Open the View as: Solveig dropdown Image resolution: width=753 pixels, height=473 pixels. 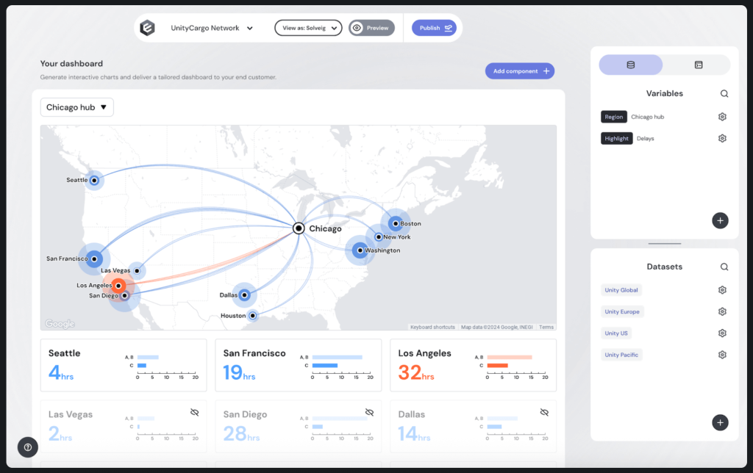308,28
